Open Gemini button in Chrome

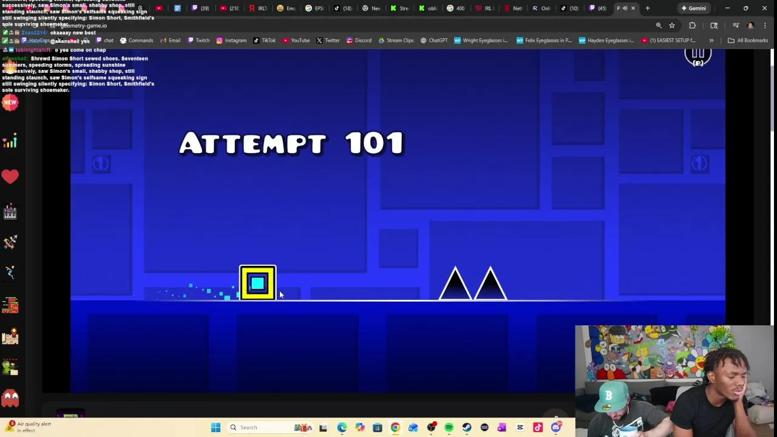point(693,8)
